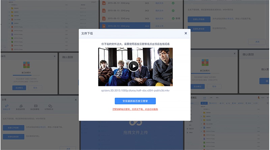
Task: Click the 百度云 logo text
Action: click(193, 97)
